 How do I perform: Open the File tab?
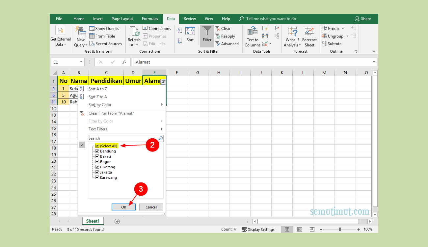(59, 19)
